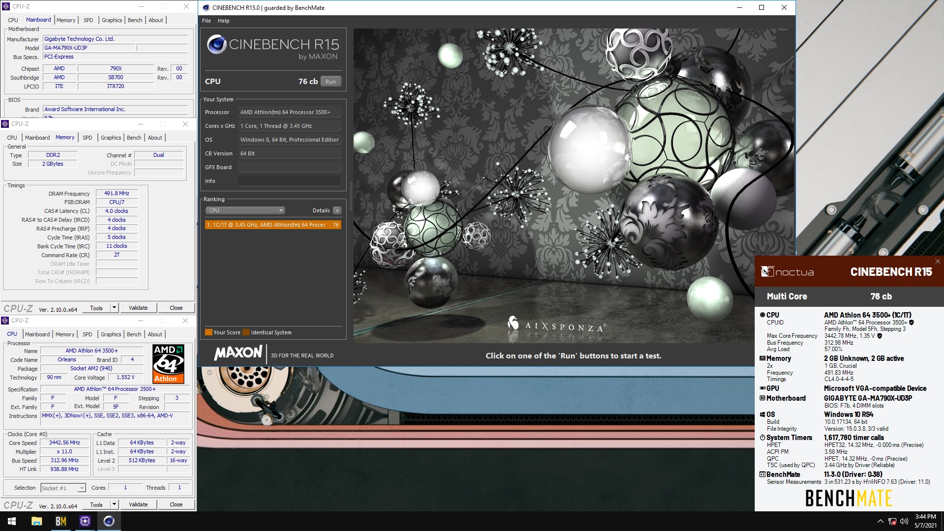The image size is (944, 531).
Task: Click the BENCHMATE logo at panel bottom
Action: pos(849,498)
